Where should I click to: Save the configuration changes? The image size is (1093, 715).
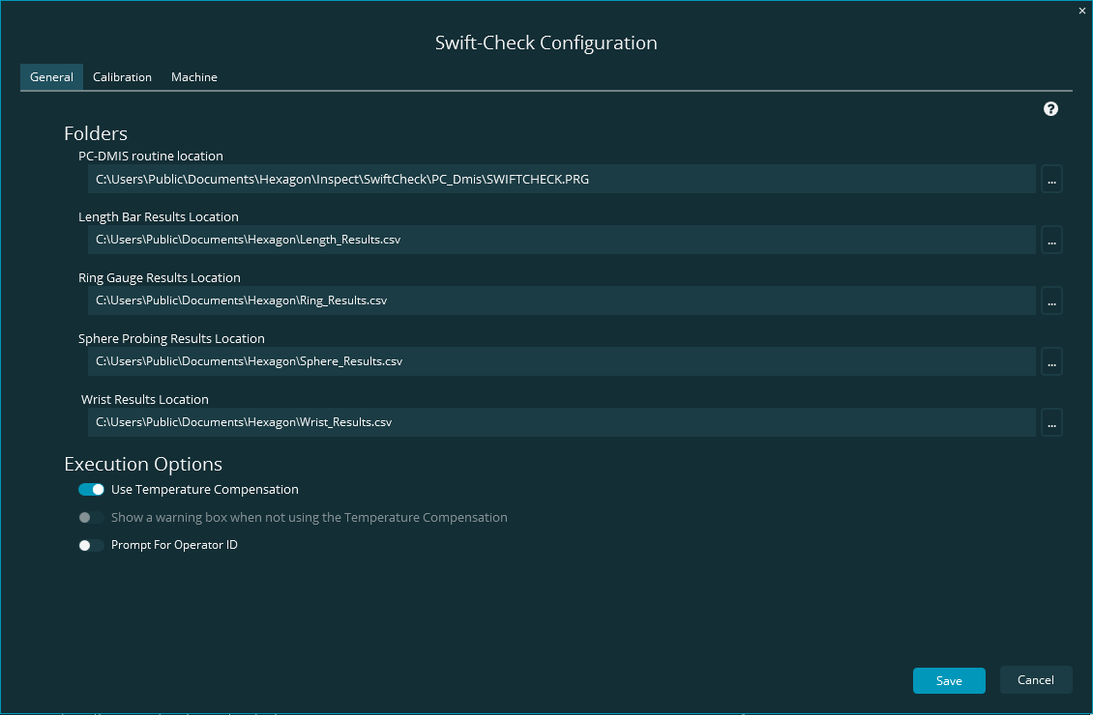pos(948,680)
